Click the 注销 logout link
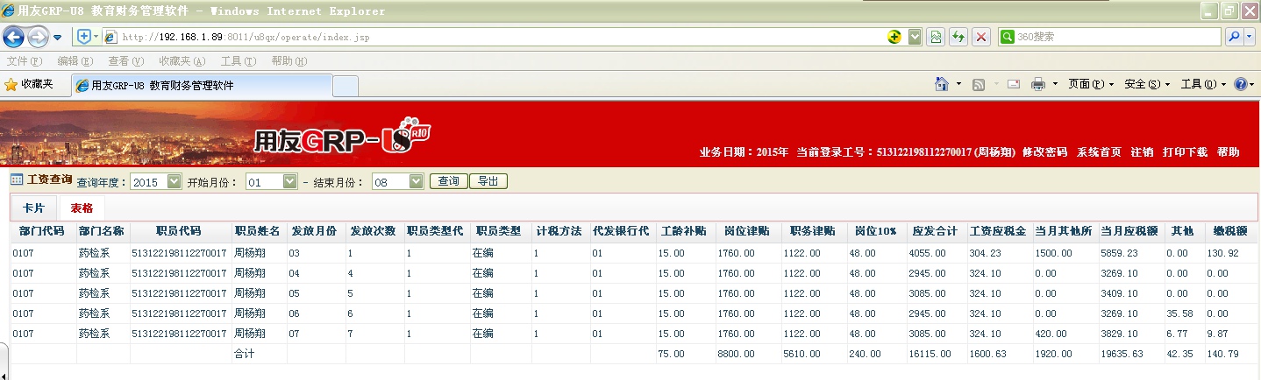This screenshot has height=380, width=1261. click(x=1142, y=152)
